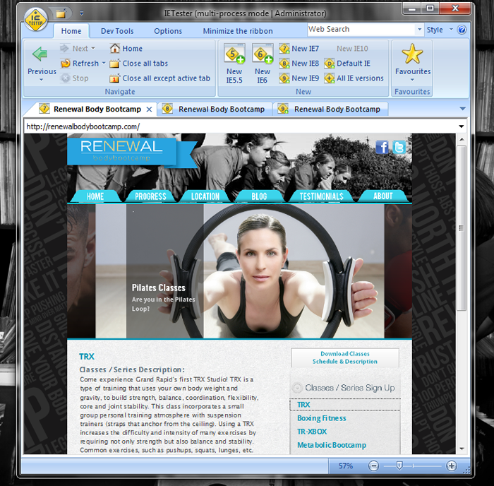Click the Facebook icon on the webpage
494x486 pixels.
[382, 147]
